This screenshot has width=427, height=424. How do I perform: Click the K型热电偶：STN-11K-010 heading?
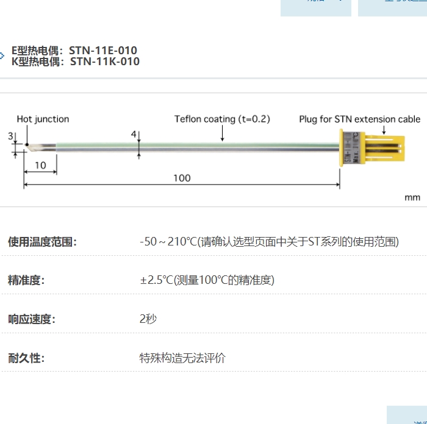click(x=75, y=62)
